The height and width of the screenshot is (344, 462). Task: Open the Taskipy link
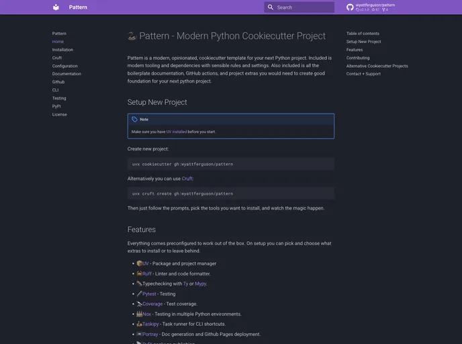click(150, 324)
